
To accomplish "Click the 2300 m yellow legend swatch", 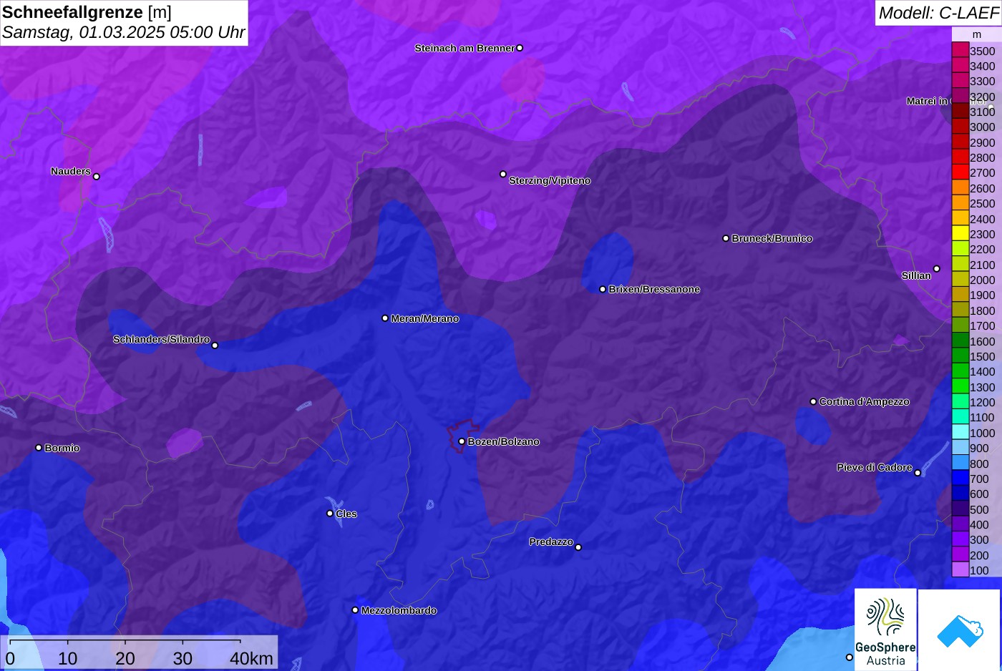I will [x=960, y=234].
